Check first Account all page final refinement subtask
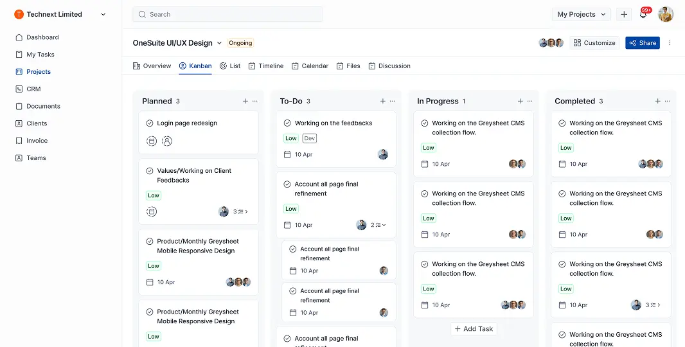Screen dimensions: 685x347 (293, 249)
